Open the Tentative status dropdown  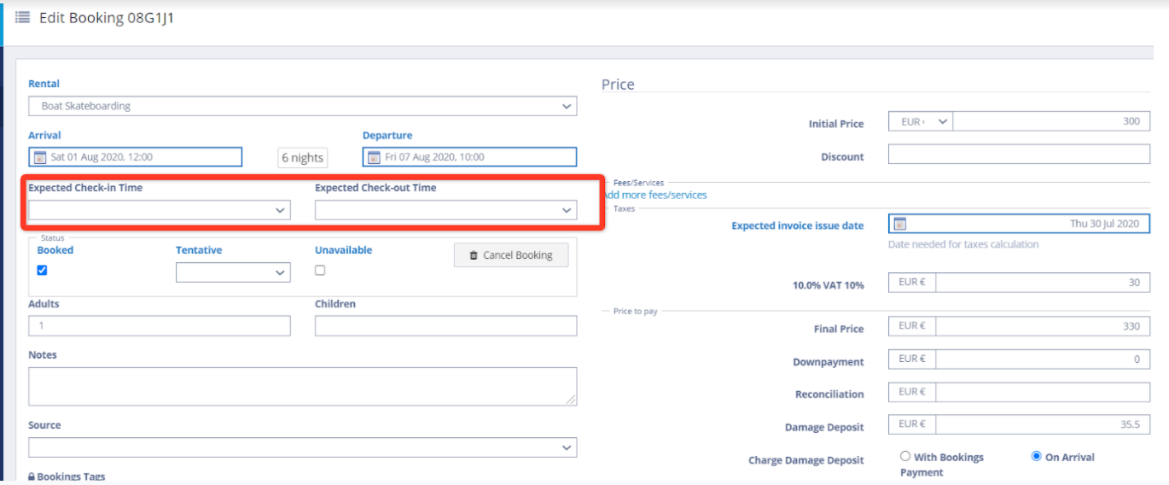233,272
